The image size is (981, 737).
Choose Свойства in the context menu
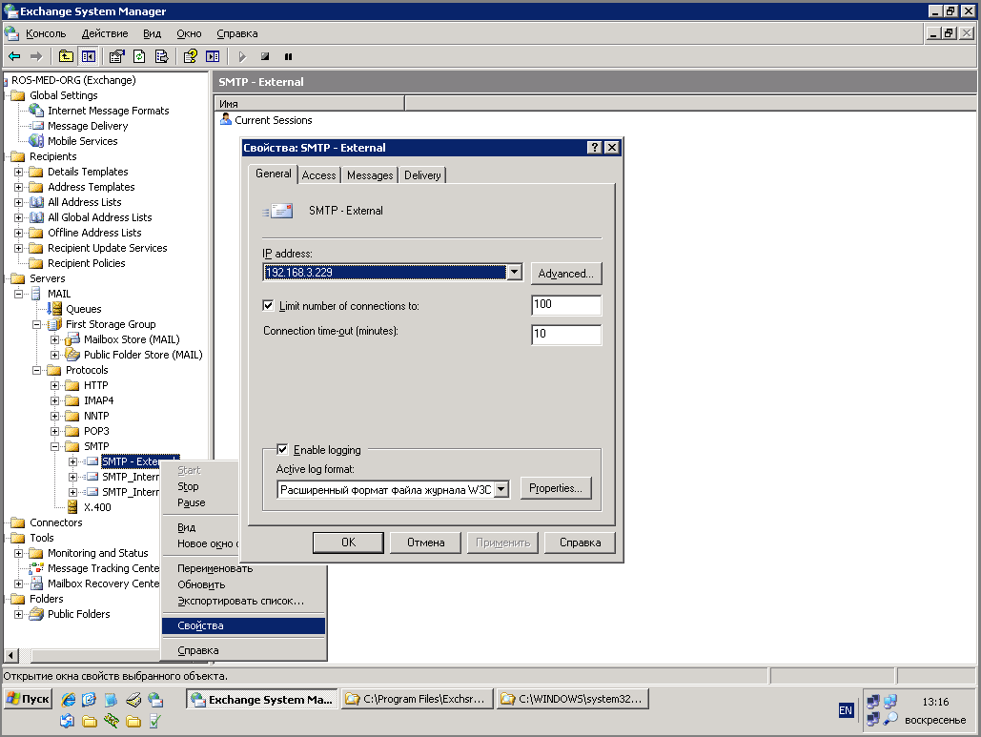tap(243, 625)
